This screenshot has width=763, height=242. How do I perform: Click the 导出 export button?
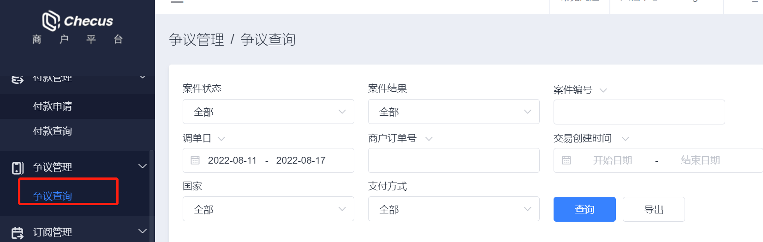[654, 209]
